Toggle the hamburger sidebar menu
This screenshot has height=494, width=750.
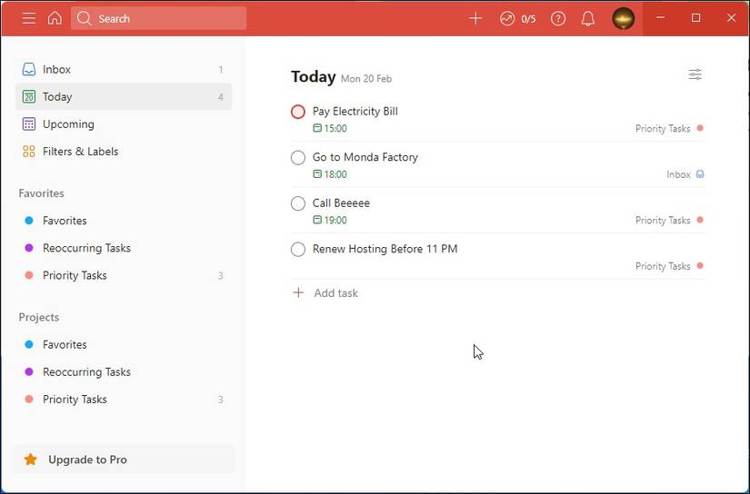29,19
